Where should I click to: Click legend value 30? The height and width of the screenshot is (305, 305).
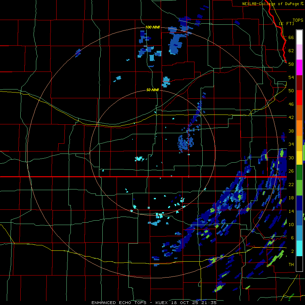point(291,158)
